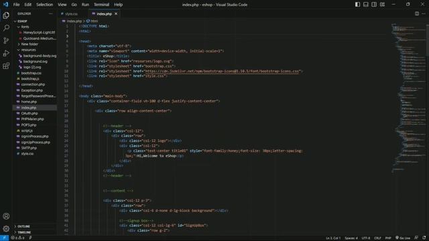Image resolution: width=429 pixels, height=241 pixels.
Task: Change the UTF-8 encoding setting
Action: point(366,238)
